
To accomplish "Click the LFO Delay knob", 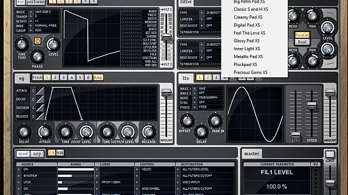I will pos(201,132).
